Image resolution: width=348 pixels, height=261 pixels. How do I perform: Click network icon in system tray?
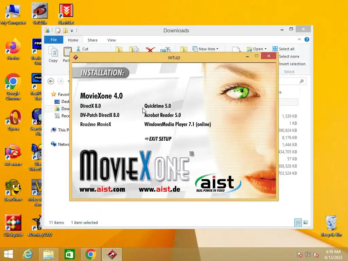(308, 255)
